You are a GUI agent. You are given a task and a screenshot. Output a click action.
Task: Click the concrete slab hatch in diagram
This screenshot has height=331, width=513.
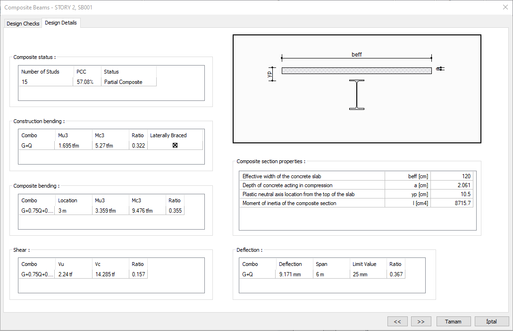point(356,71)
